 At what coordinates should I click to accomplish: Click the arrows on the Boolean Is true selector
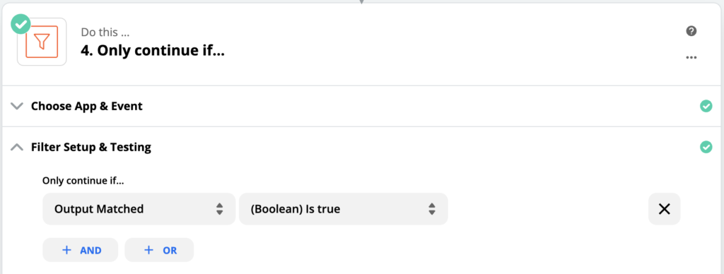pos(432,209)
